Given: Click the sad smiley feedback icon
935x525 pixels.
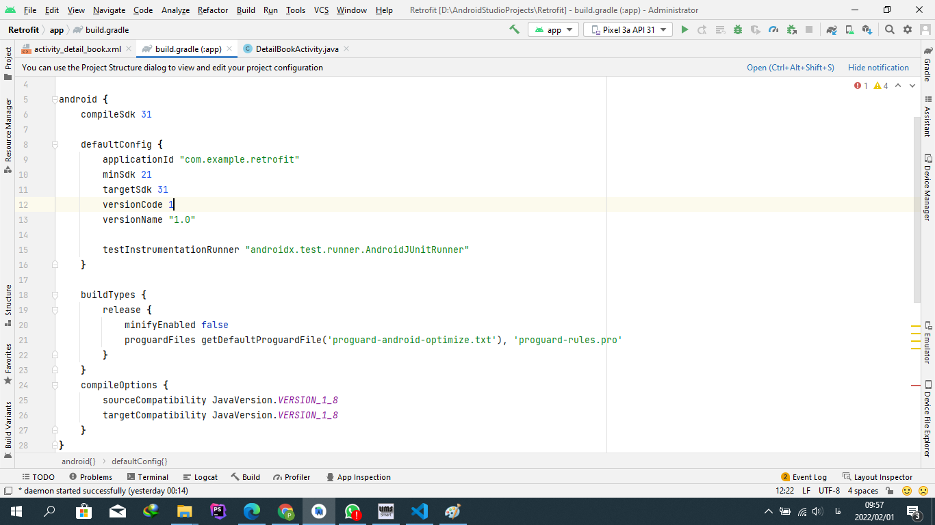Looking at the screenshot, I should tap(923, 491).
